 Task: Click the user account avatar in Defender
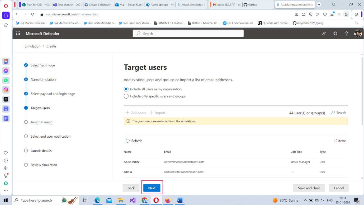click(x=358, y=34)
